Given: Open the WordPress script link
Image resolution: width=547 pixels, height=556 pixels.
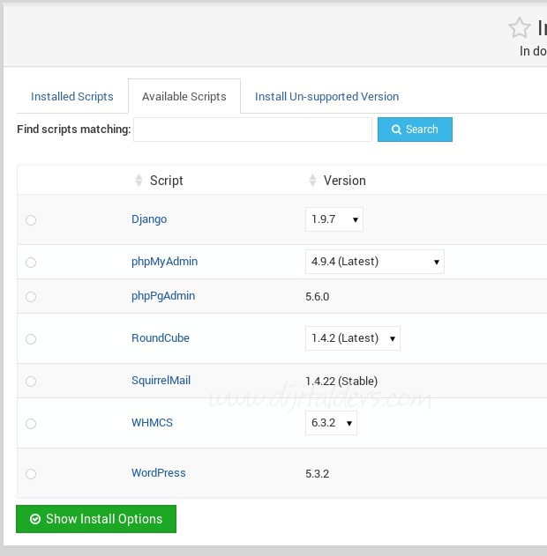Looking at the screenshot, I should [x=158, y=472].
